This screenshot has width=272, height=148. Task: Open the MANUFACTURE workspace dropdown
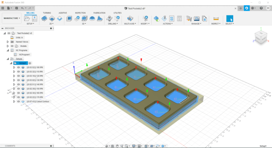(12, 18)
